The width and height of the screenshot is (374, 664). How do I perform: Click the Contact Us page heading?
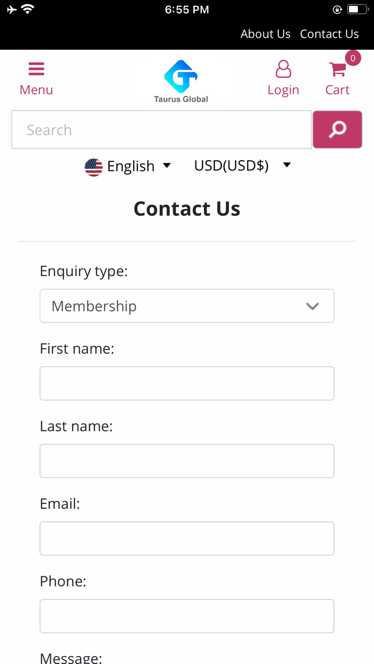186,209
